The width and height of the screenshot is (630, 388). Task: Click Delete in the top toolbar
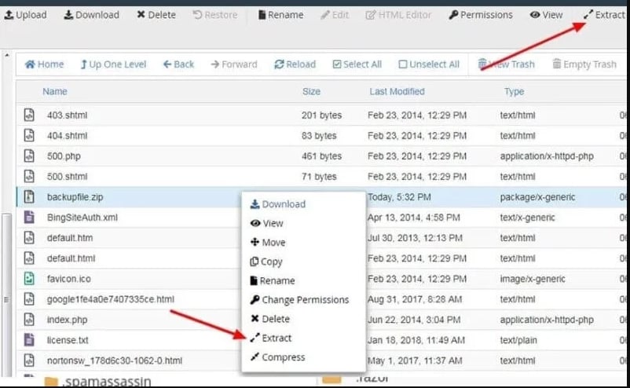[156, 15]
